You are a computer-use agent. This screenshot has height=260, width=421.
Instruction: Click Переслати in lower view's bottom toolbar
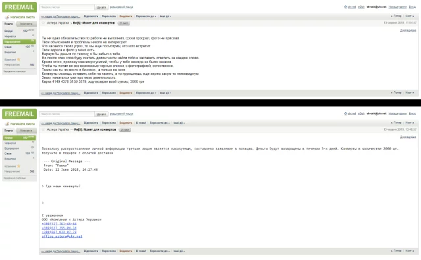[109, 251]
